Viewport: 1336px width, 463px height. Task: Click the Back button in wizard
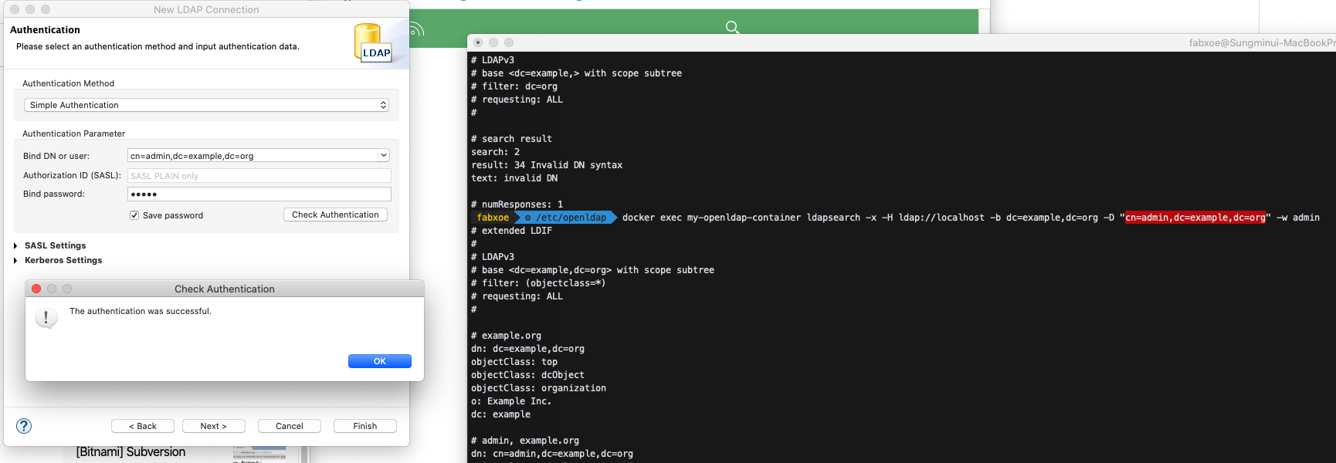[143, 426]
